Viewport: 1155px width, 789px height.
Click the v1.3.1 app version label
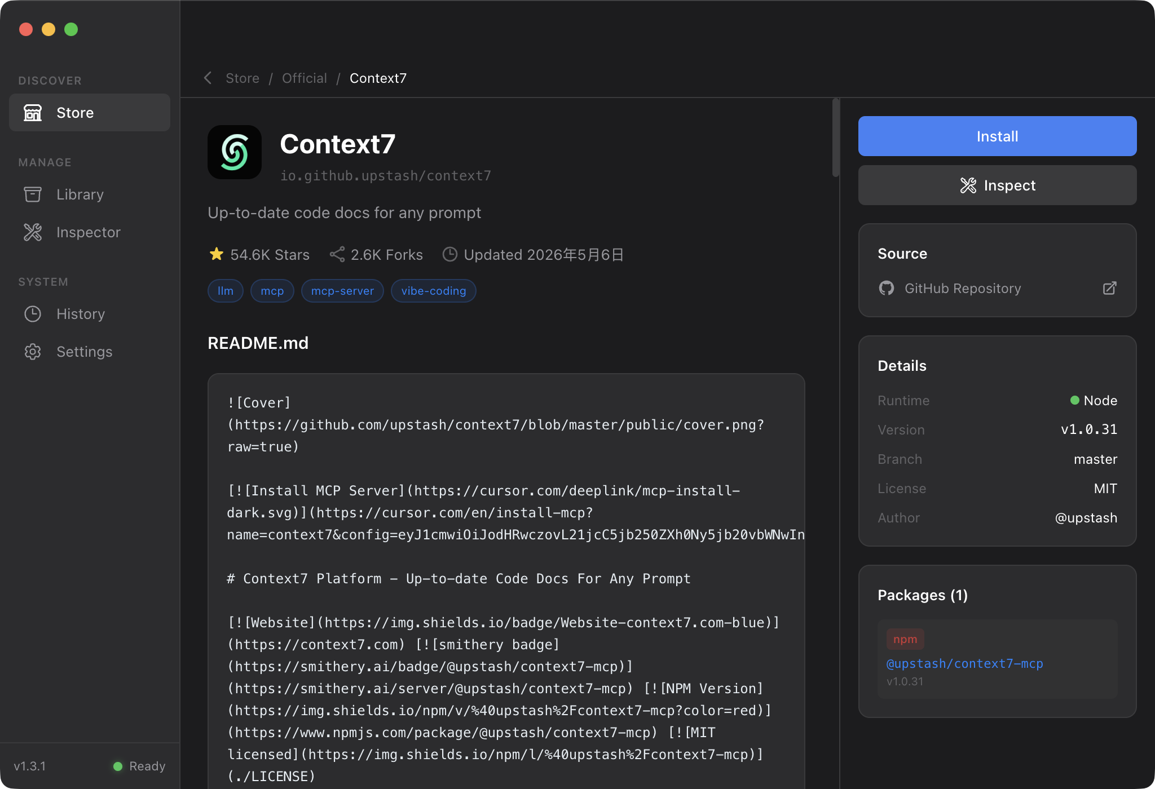pyautogui.click(x=30, y=766)
